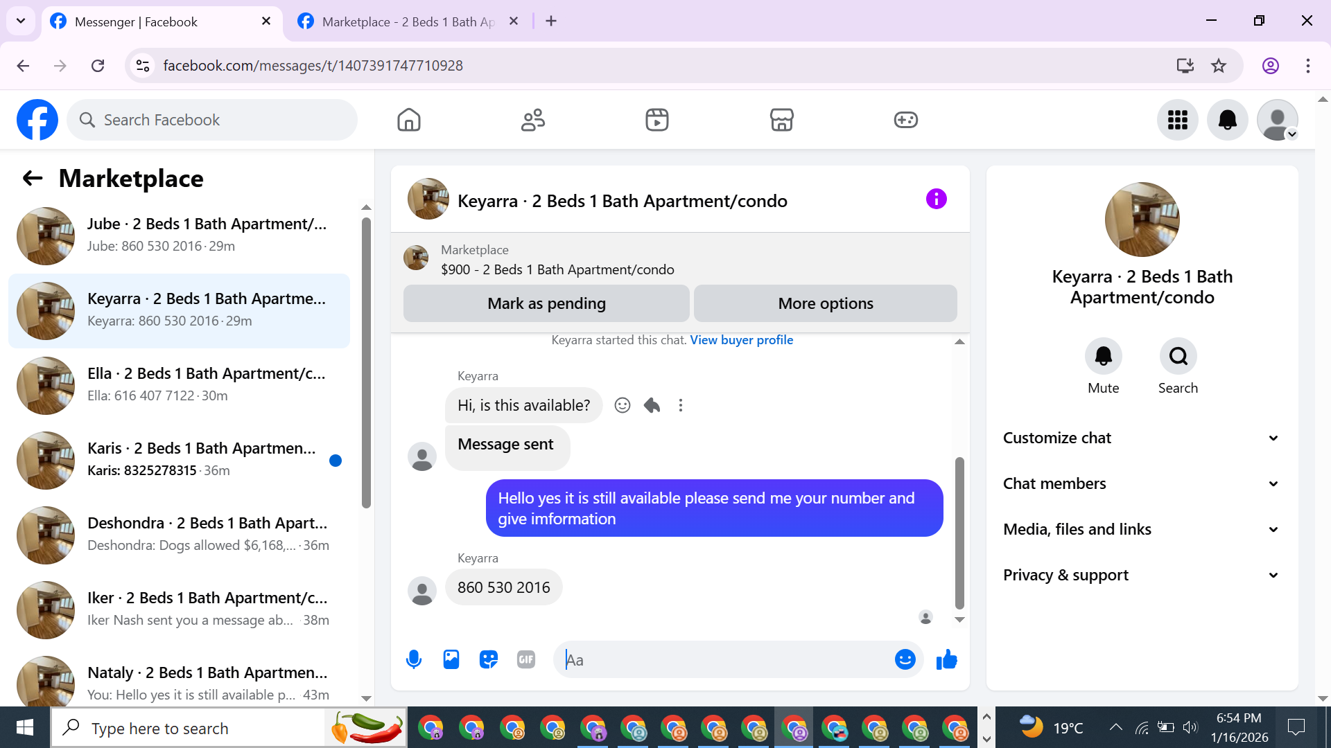
Task: Toggle the conversation information panel
Action: pos(936,199)
